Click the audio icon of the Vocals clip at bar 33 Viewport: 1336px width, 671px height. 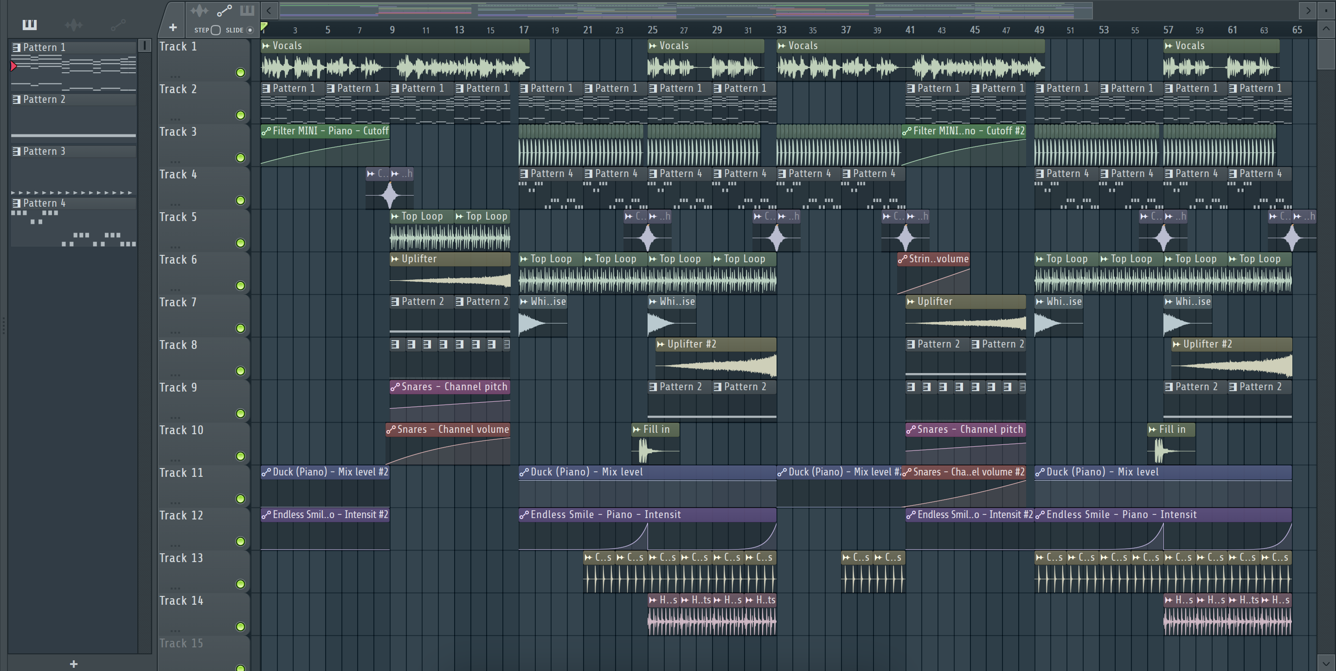(x=782, y=45)
